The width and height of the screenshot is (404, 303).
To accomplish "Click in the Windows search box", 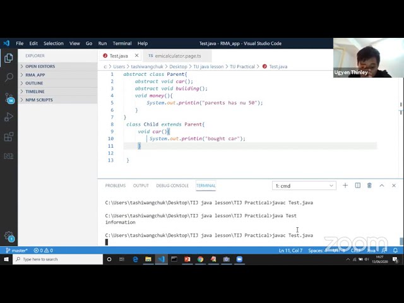I will pyautogui.click(x=57, y=259).
